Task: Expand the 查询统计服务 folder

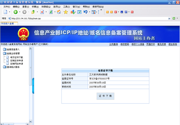Action: pyautogui.click(x=11, y=67)
